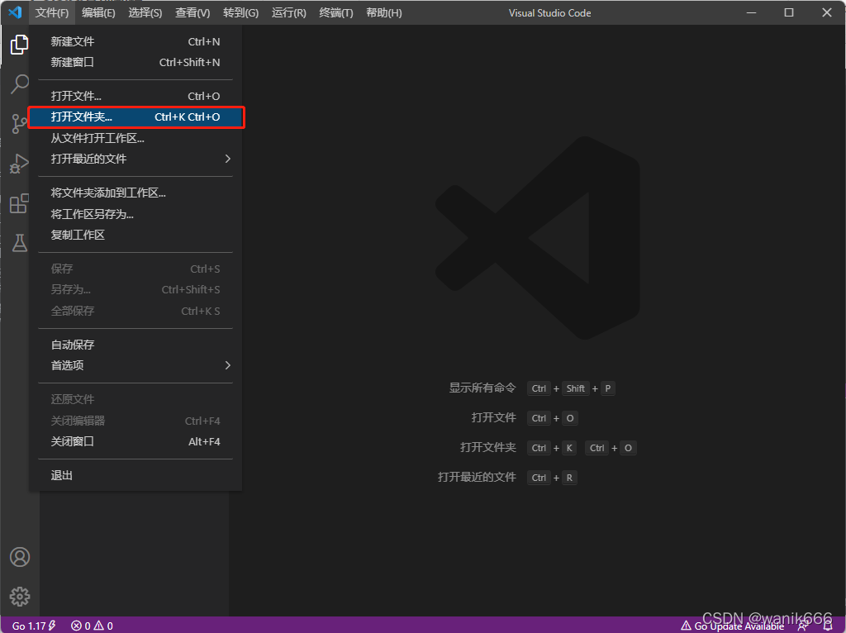Open the Extensions view
The height and width of the screenshot is (633, 846).
(20, 203)
